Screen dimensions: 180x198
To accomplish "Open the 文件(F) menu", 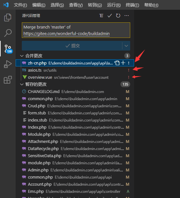I will [21, 5].
